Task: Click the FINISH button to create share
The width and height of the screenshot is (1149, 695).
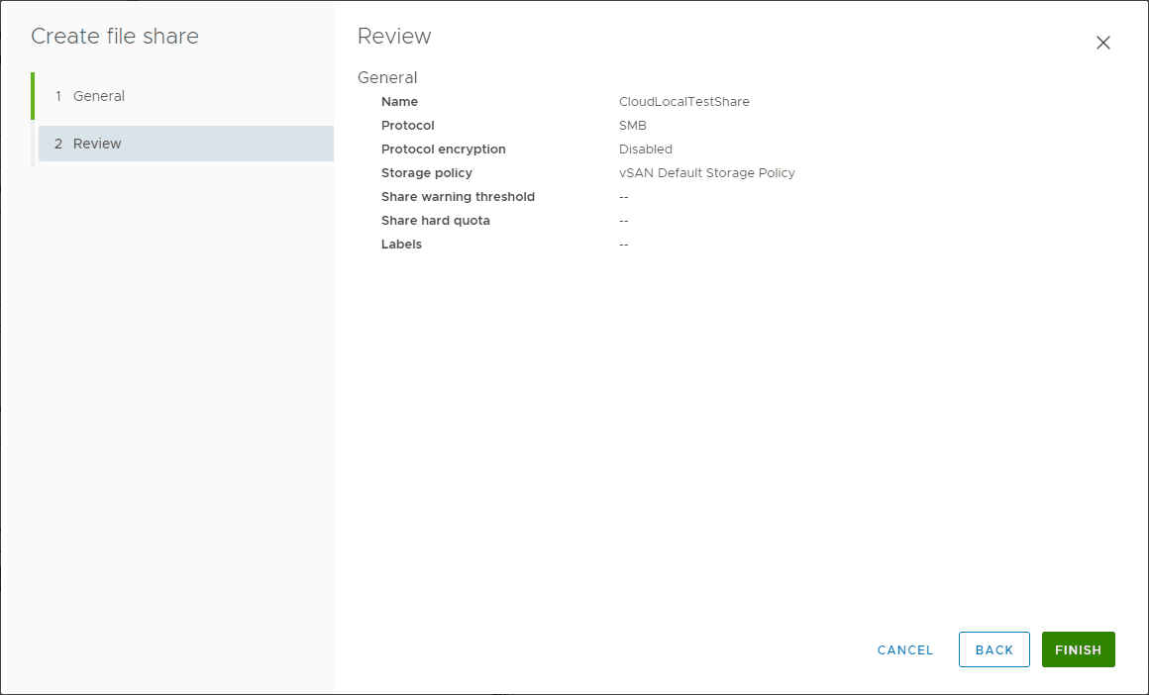Action: click(x=1078, y=649)
